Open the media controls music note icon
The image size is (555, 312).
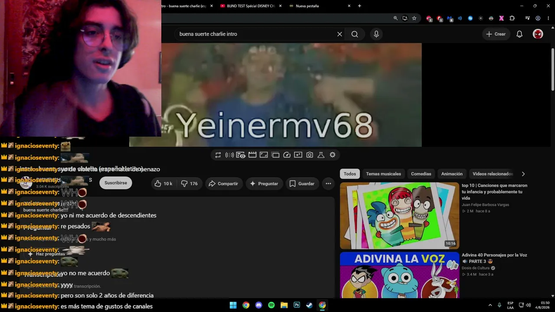[527, 18]
